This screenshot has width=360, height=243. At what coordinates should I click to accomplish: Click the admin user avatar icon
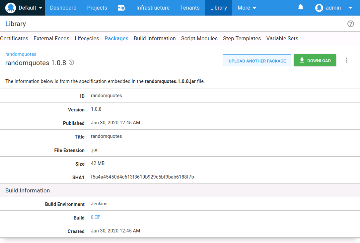(319, 8)
